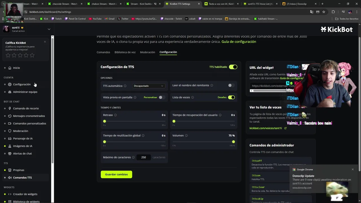Close the Califica KickBot rating card
361x203 pixels.
click(45, 42)
